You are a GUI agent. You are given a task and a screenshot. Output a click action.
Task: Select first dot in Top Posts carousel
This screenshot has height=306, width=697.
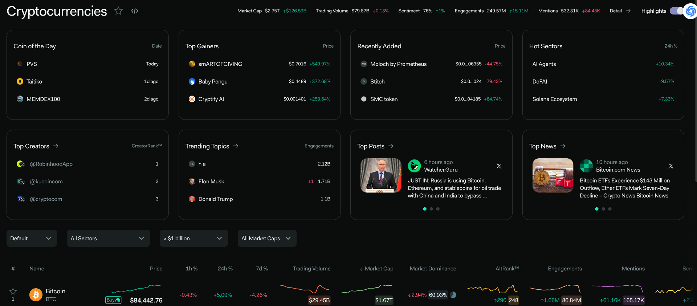(425, 209)
